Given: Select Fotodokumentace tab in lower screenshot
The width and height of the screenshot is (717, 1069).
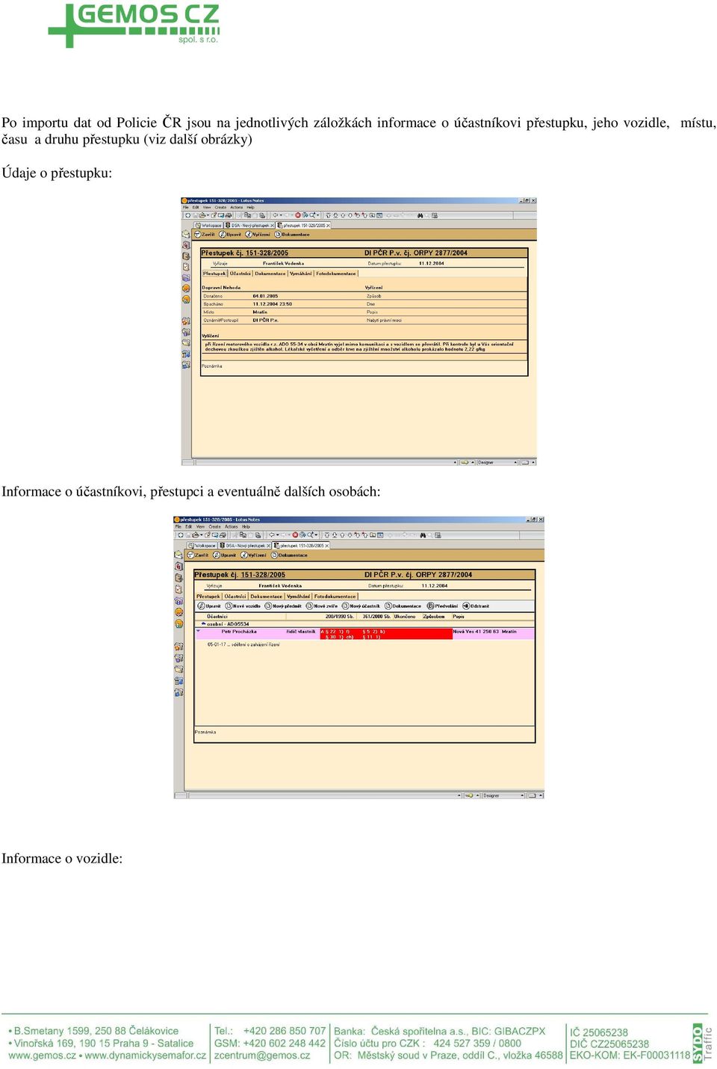Looking at the screenshot, I should click(x=335, y=597).
